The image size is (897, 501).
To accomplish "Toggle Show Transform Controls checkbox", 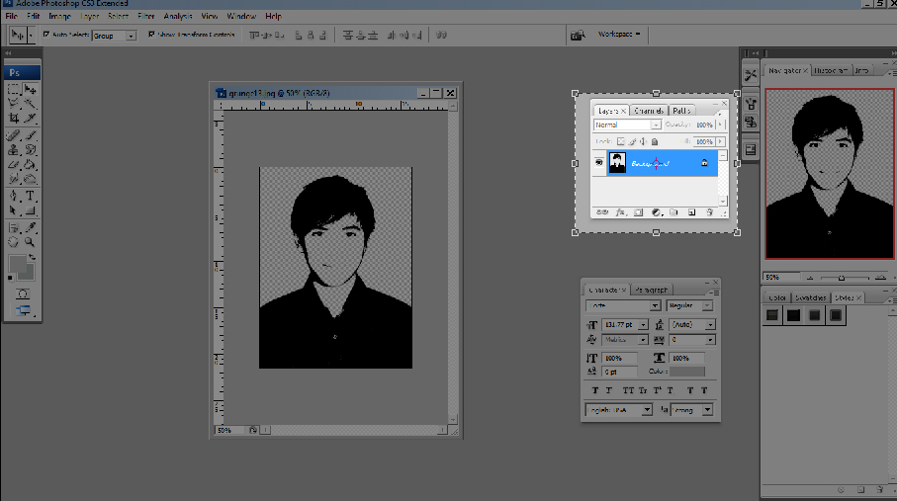I will [x=151, y=35].
